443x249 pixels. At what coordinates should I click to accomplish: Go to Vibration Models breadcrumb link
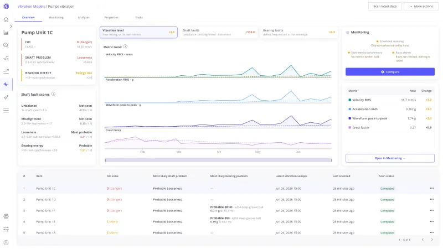click(31, 6)
